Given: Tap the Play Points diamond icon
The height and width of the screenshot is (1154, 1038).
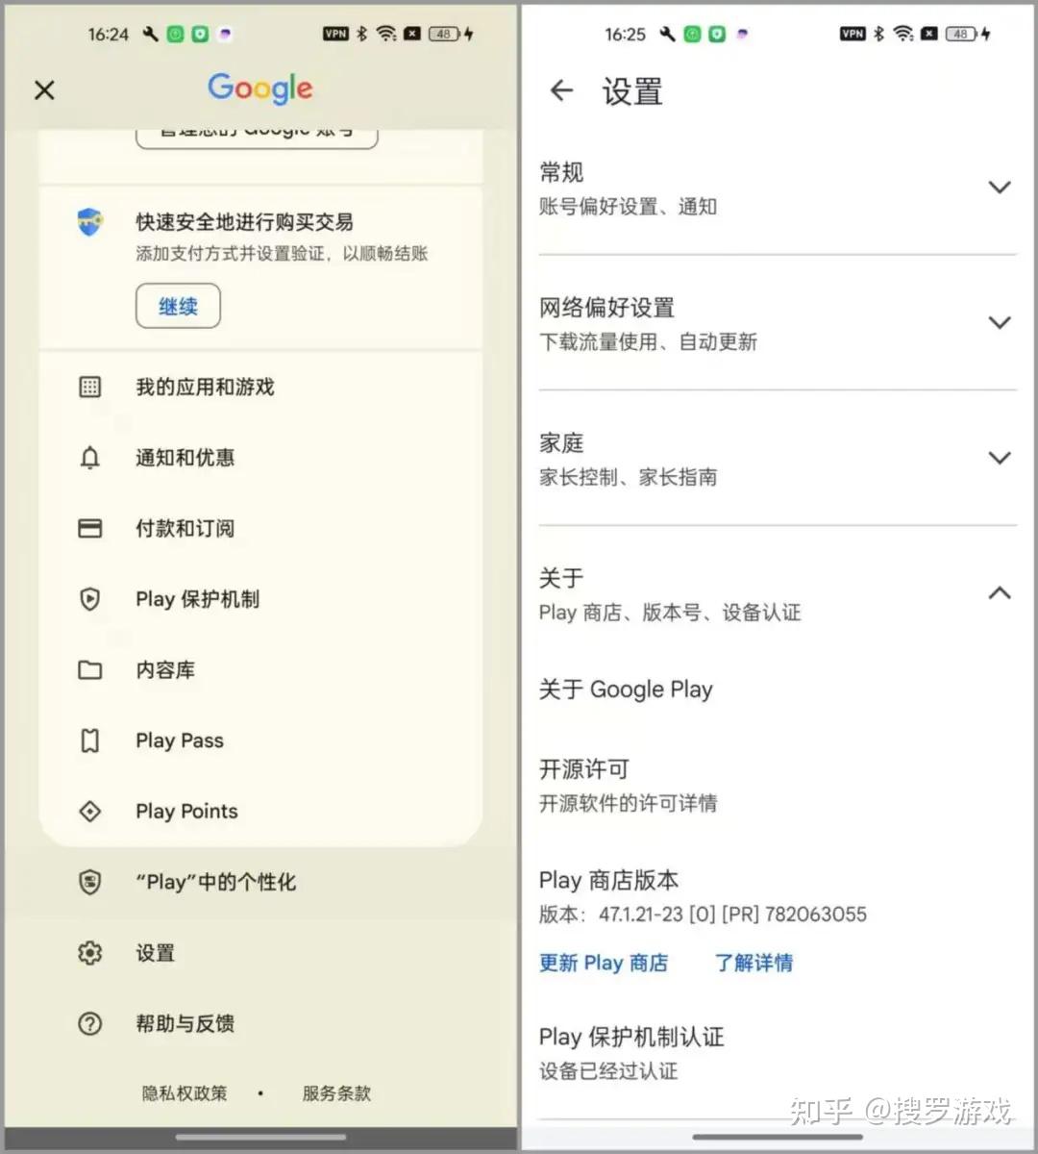Looking at the screenshot, I should [89, 811].
